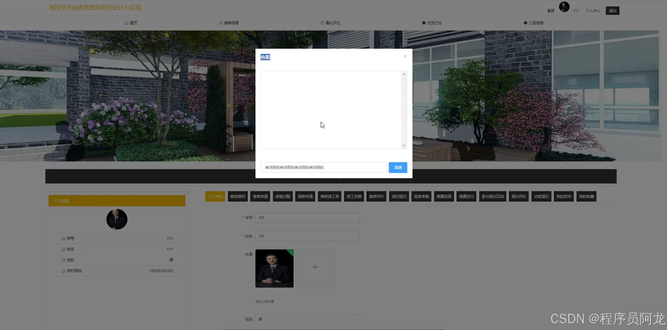The width and height of the screenshot is (667, 330).
Task: Click the 美化评比 navigation icon
Action: tap(322, 23)
